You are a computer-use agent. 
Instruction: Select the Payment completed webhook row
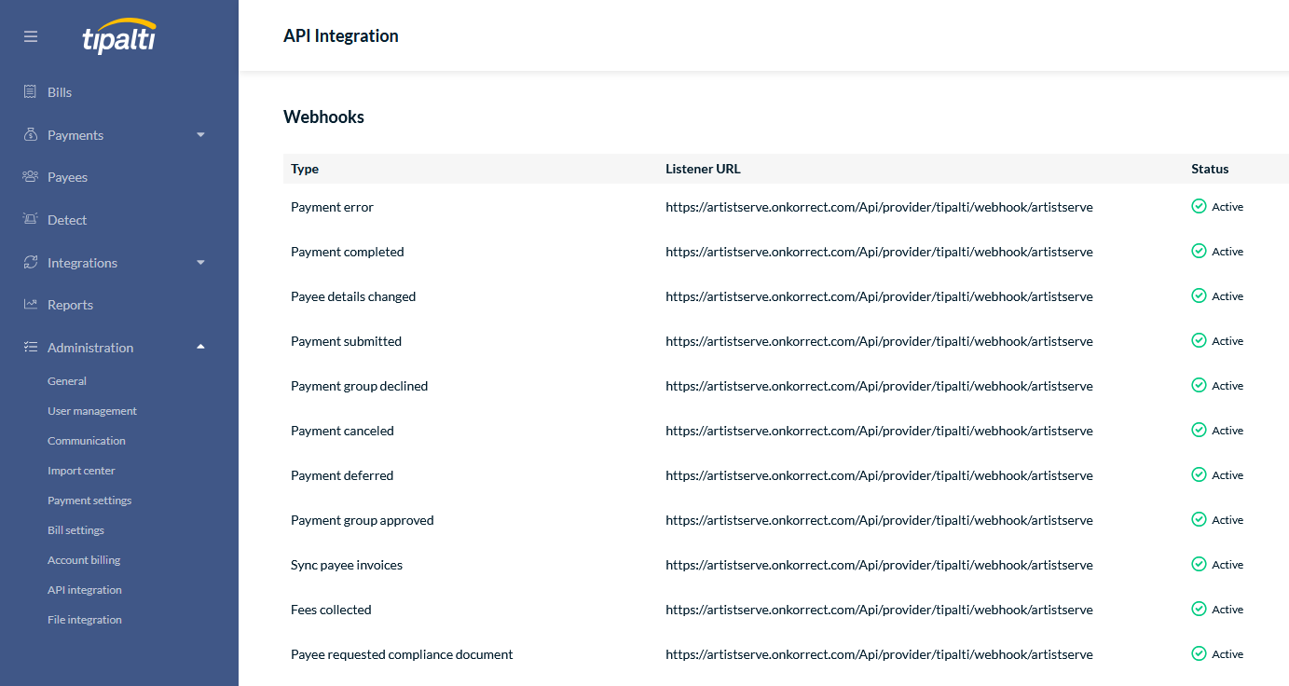[348, 252]
